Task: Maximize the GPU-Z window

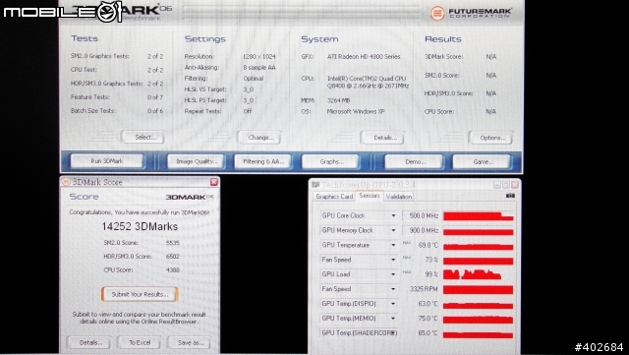Action: click(x=506, y=185)
